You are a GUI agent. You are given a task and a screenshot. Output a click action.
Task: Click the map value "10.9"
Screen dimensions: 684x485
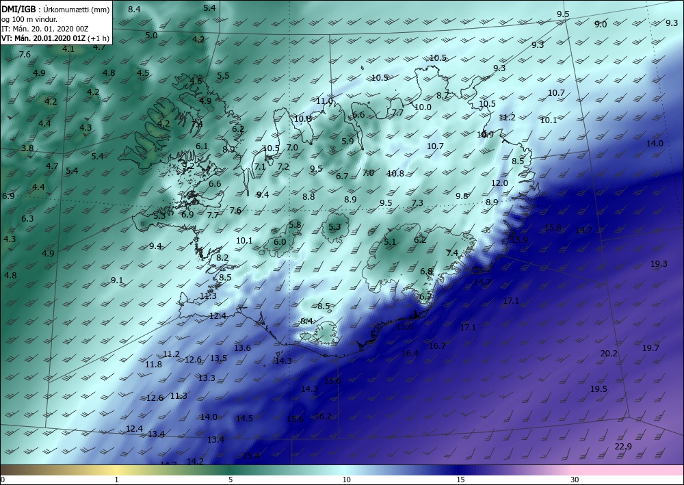pos(485,134)
